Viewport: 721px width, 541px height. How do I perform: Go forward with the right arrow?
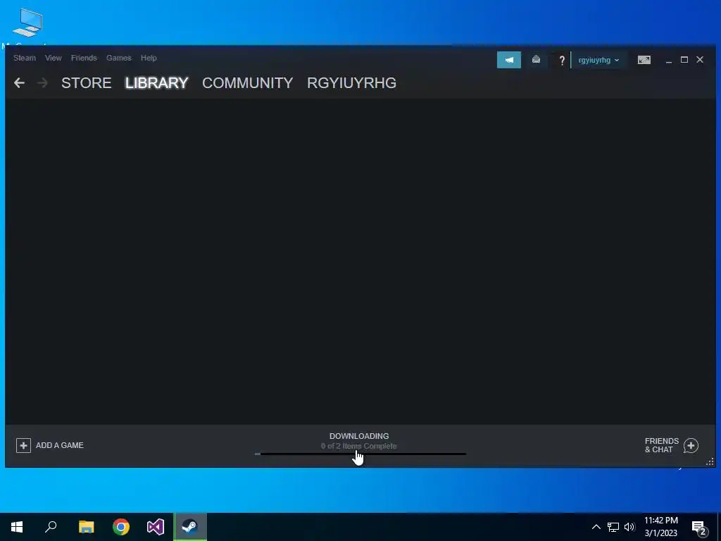pos(42,83)
